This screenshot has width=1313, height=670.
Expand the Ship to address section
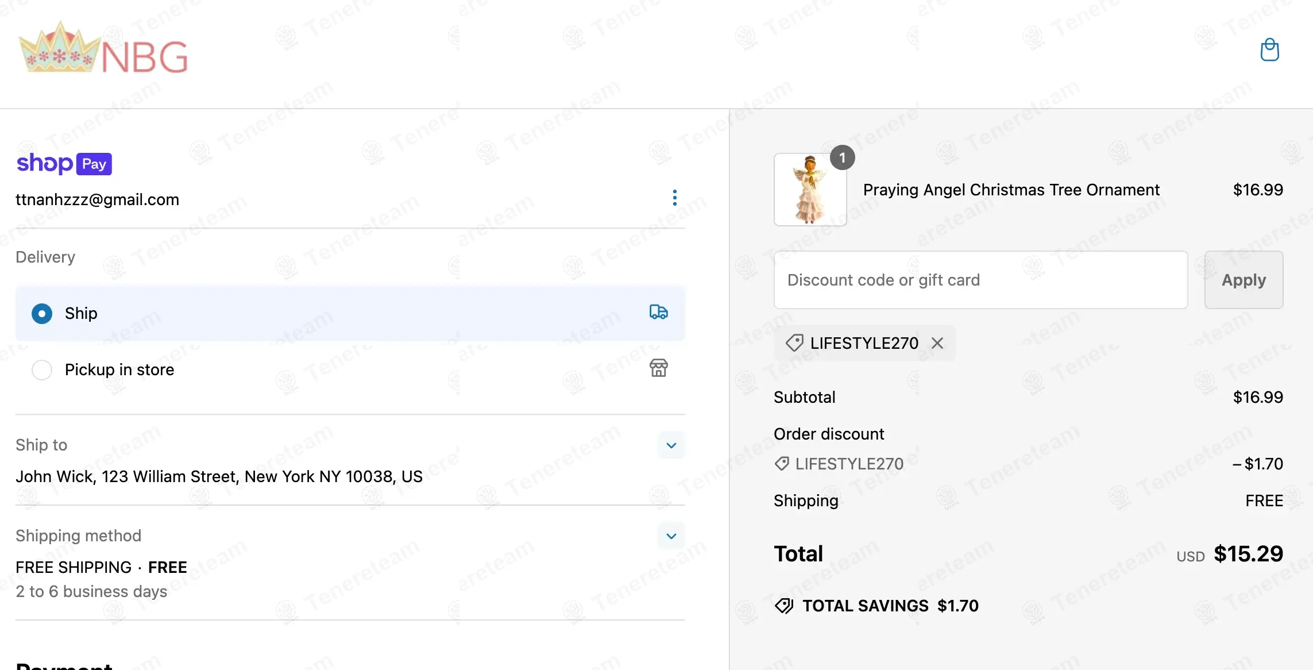(671, 445)
